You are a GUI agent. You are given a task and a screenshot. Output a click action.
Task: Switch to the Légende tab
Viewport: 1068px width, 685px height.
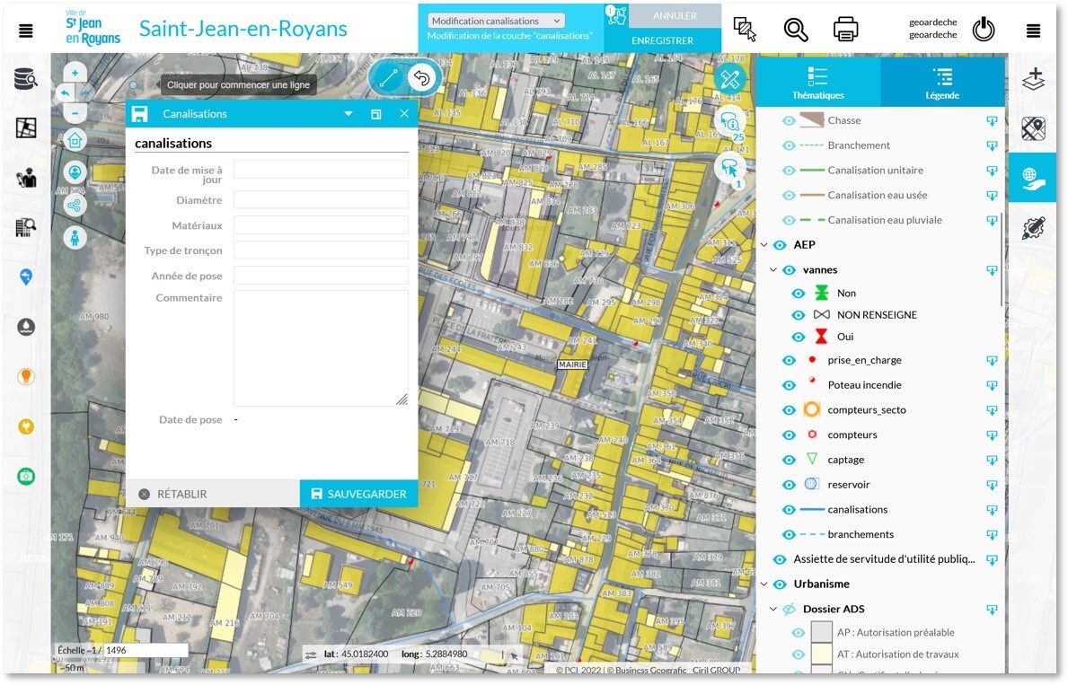click(x=941, y=83)
